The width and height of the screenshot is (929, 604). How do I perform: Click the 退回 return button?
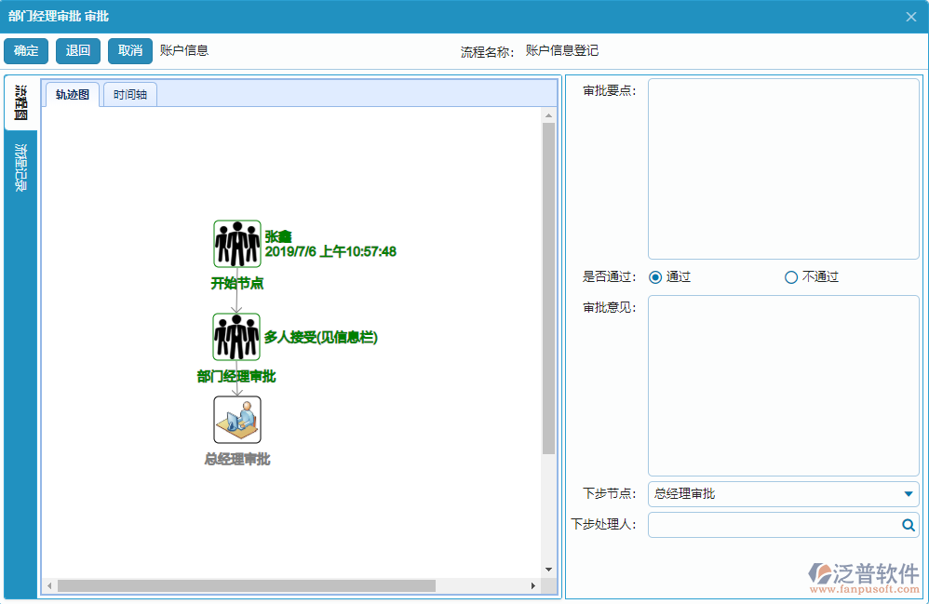click(x=77, y=50)
